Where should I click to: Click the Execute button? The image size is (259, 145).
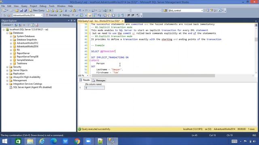tap(51, 15)
